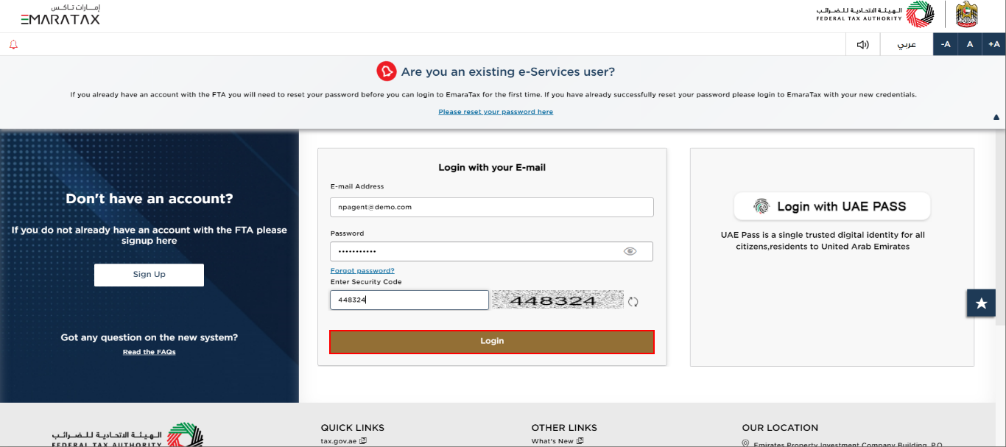Decrease font size with -A button
This screenshot has width=1006, height=447.
pyautogui.click(x=946, y=44)
